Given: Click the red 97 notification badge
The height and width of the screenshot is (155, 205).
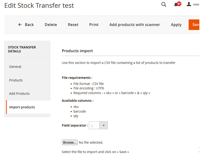Looking at the screenshot, I should [x=179, y=4].
